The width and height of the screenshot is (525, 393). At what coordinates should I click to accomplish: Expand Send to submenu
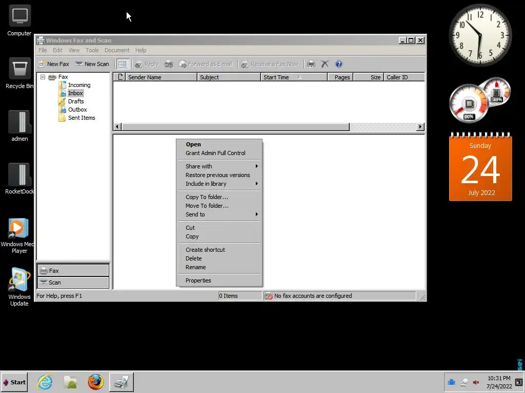219,214
